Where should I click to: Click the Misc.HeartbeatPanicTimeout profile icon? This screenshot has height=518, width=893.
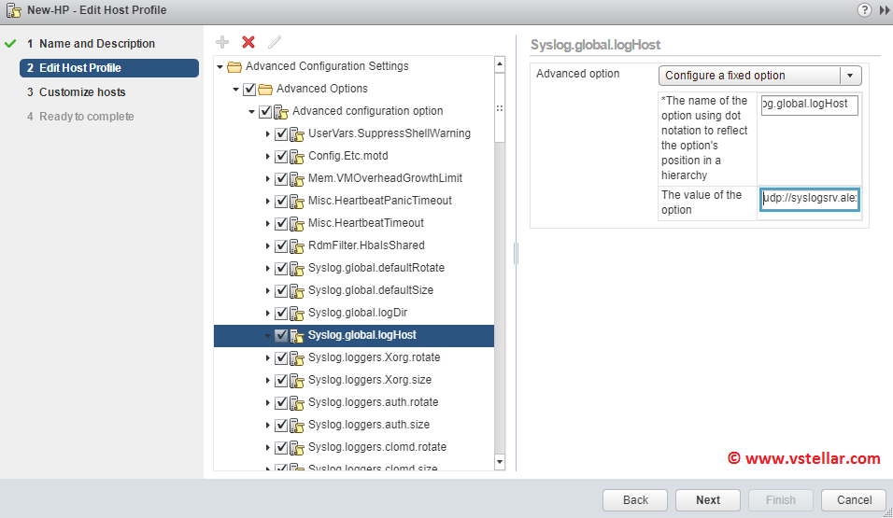[297, 201]
